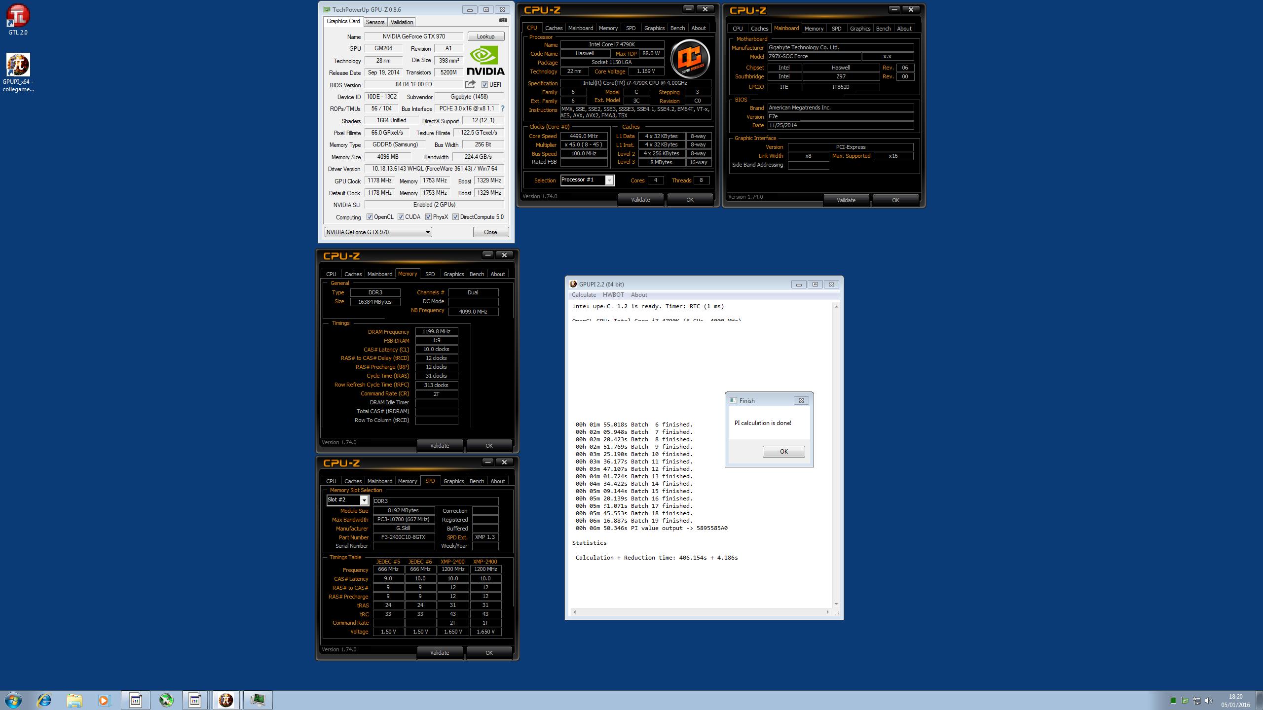1263x710 pixels.
Task: Open Windows Media Player from the taskbar
Action: (x=104, y=700)
